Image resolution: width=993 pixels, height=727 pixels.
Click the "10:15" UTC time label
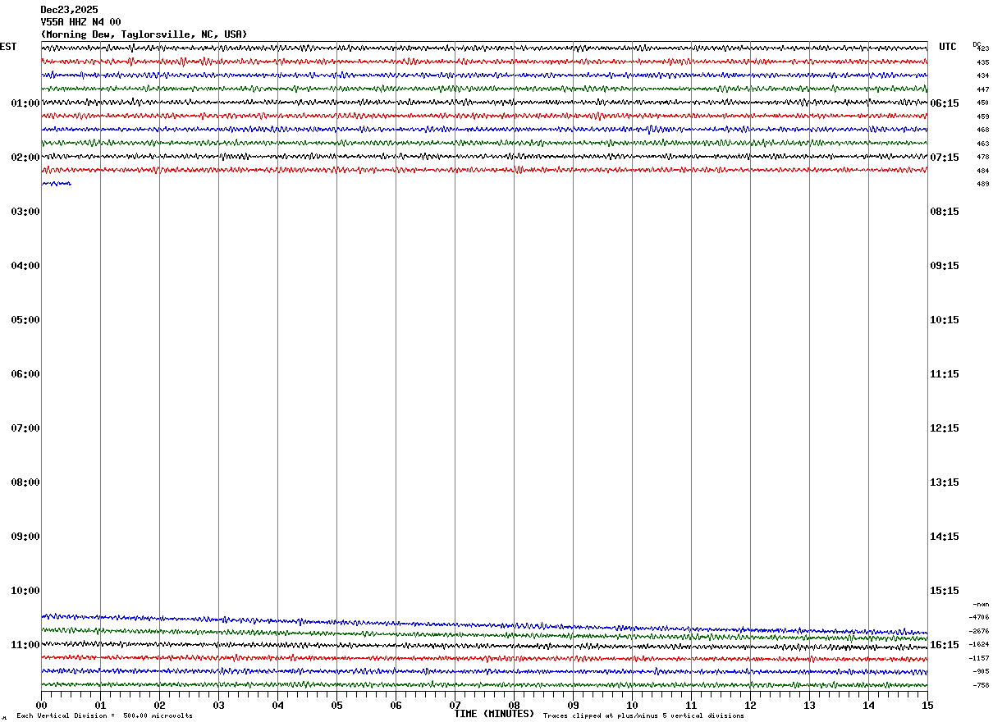[x=945, y=320]
